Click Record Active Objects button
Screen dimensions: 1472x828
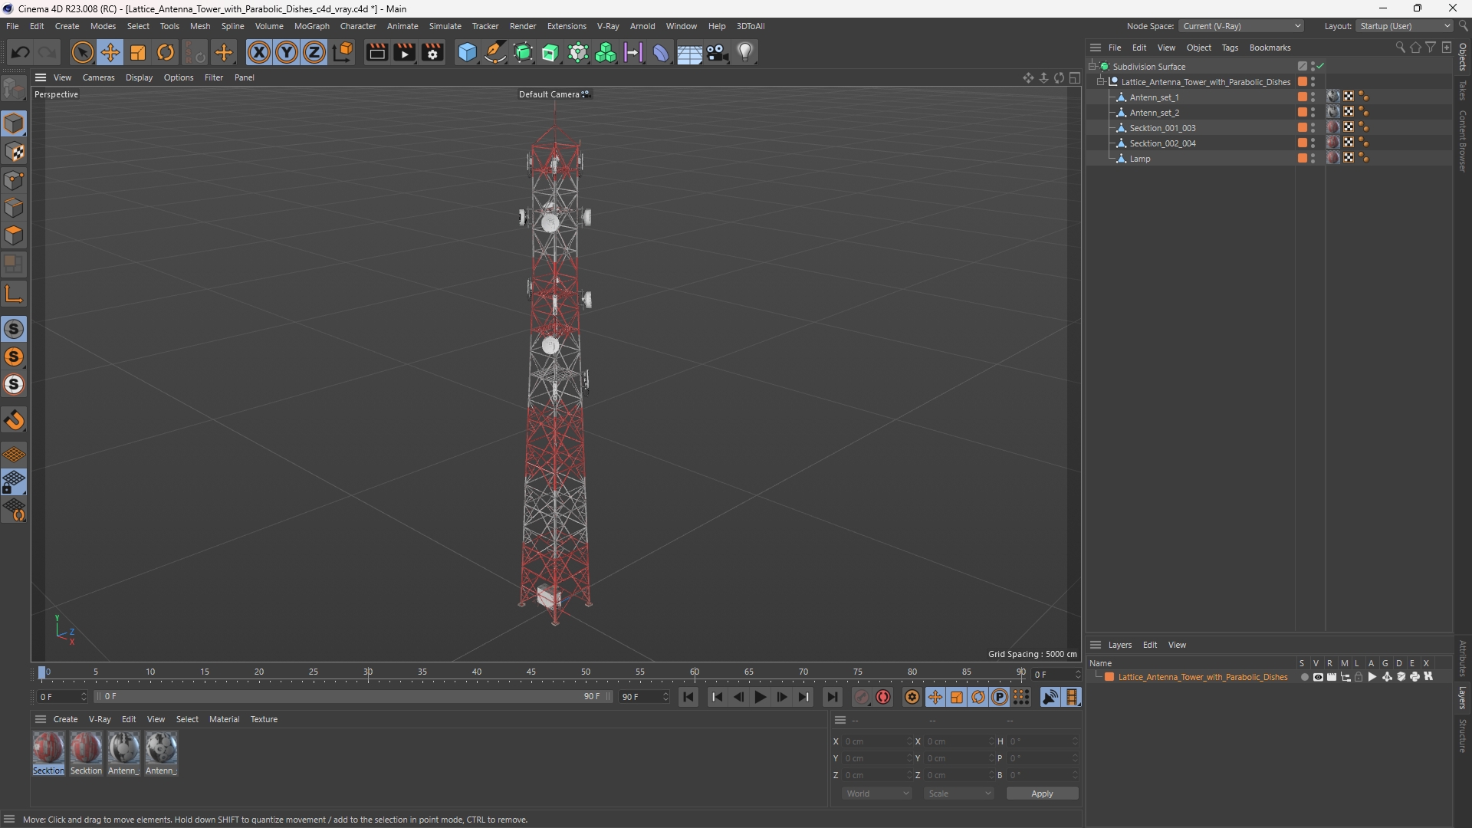[862, 697]
